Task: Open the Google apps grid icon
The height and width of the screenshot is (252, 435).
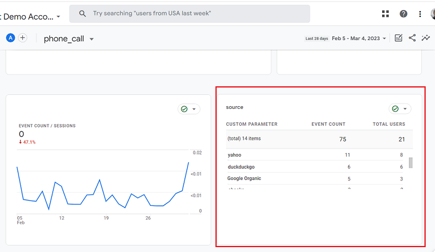Action: 386,14
